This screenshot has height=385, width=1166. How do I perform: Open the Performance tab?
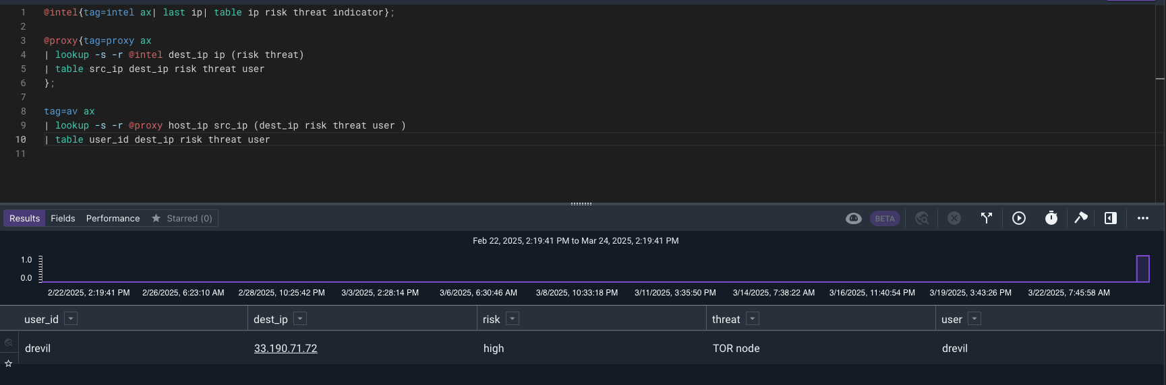[113, 218]
